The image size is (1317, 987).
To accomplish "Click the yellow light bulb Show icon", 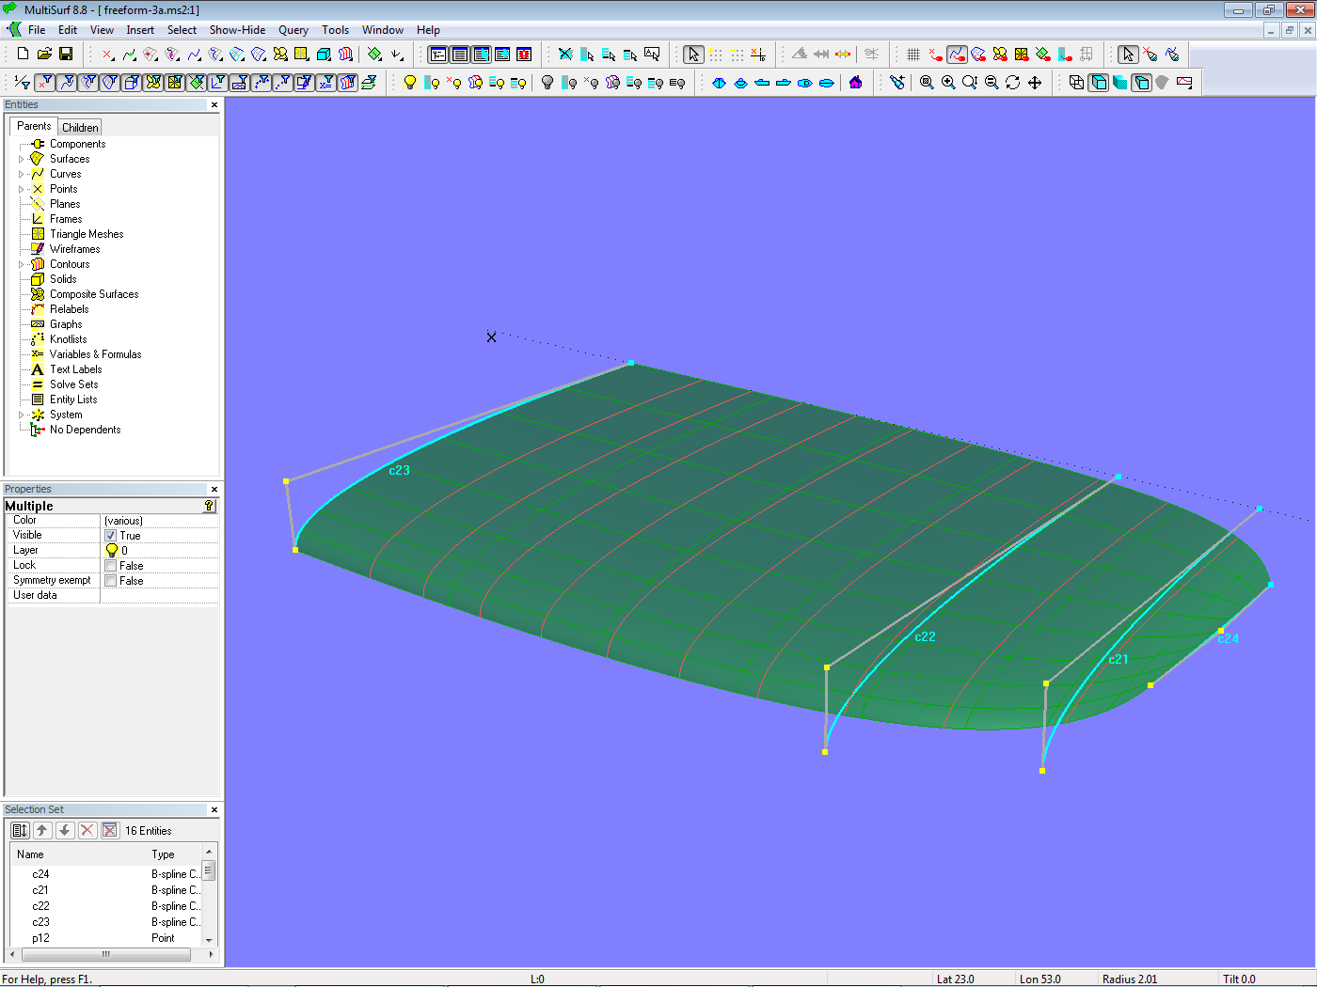I will pyautogui.click(x=410, y=83).
